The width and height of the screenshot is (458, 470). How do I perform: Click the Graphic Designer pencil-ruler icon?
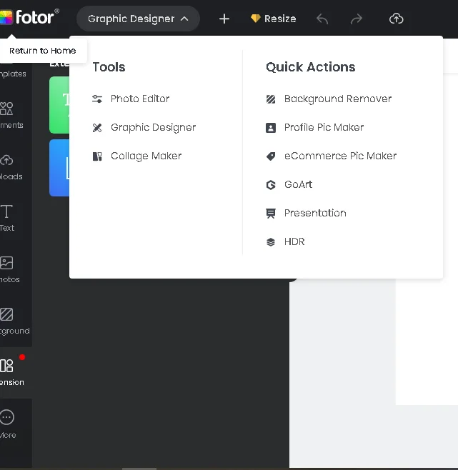coord(97,128)
